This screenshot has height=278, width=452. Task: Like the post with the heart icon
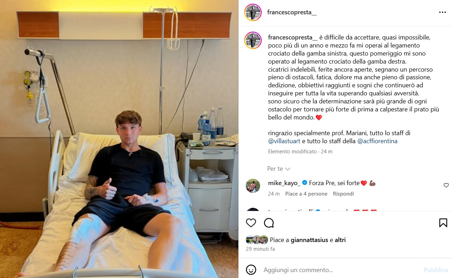click(x=251, y=223)
